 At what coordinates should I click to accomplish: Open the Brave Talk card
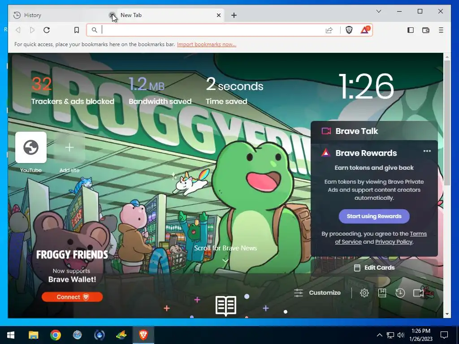click(374, 131)
